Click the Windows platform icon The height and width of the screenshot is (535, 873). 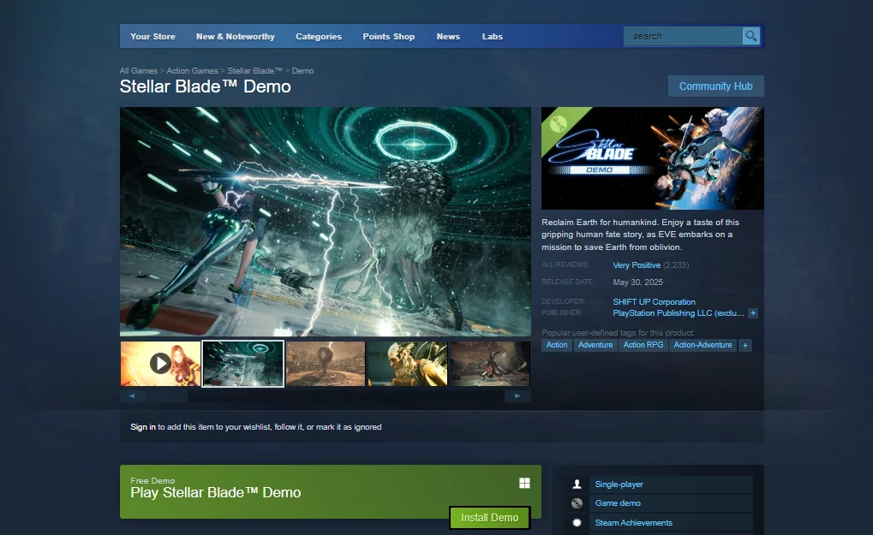click(524, 484)
